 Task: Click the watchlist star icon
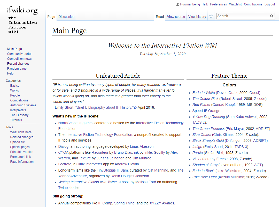(211, 16)
